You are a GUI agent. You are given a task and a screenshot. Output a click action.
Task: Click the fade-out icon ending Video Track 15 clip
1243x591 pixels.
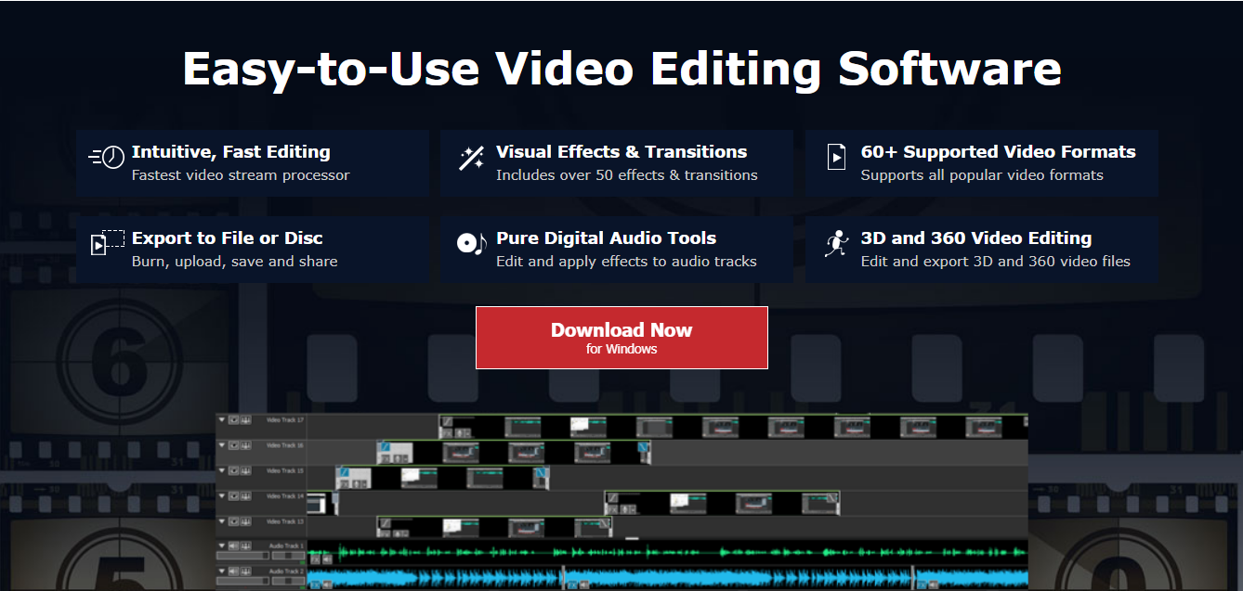[541, 472]
